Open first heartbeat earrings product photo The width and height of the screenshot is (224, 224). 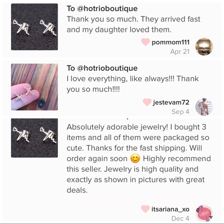34,27
